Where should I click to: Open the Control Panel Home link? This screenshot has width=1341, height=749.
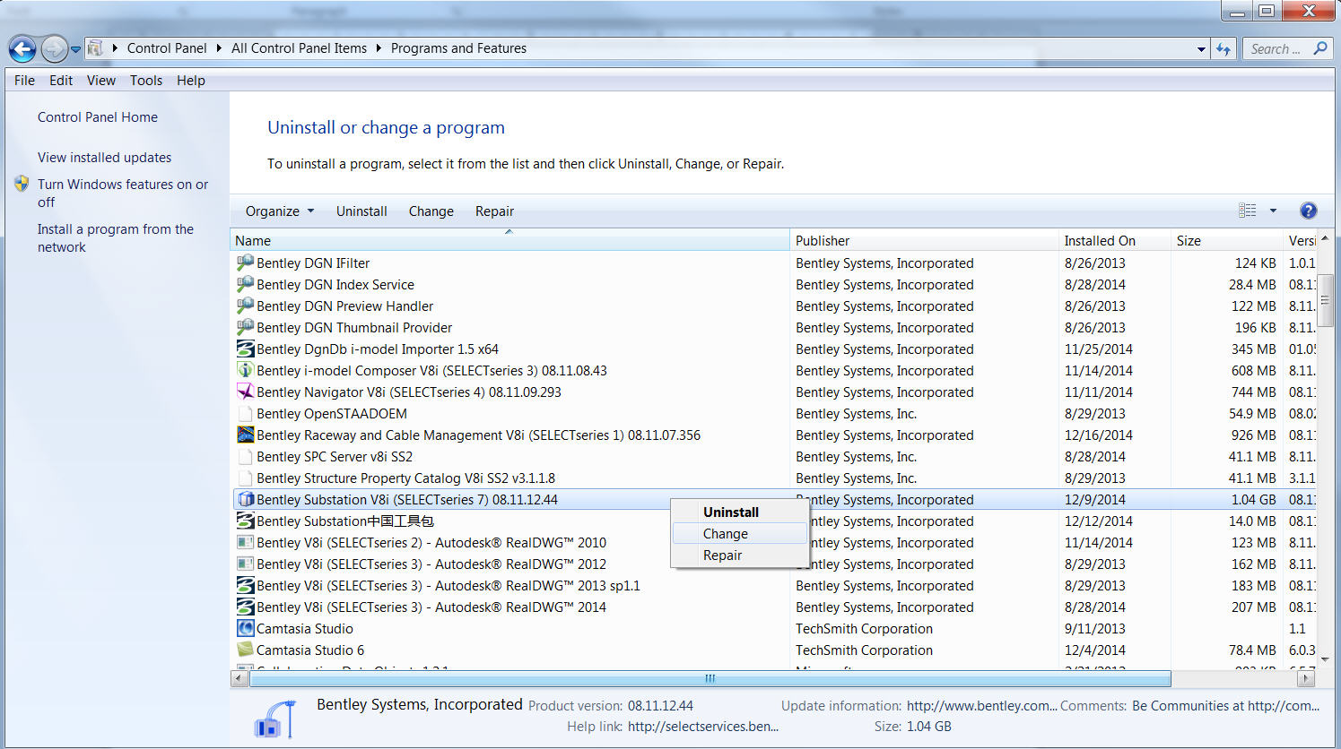coord(98,117)
